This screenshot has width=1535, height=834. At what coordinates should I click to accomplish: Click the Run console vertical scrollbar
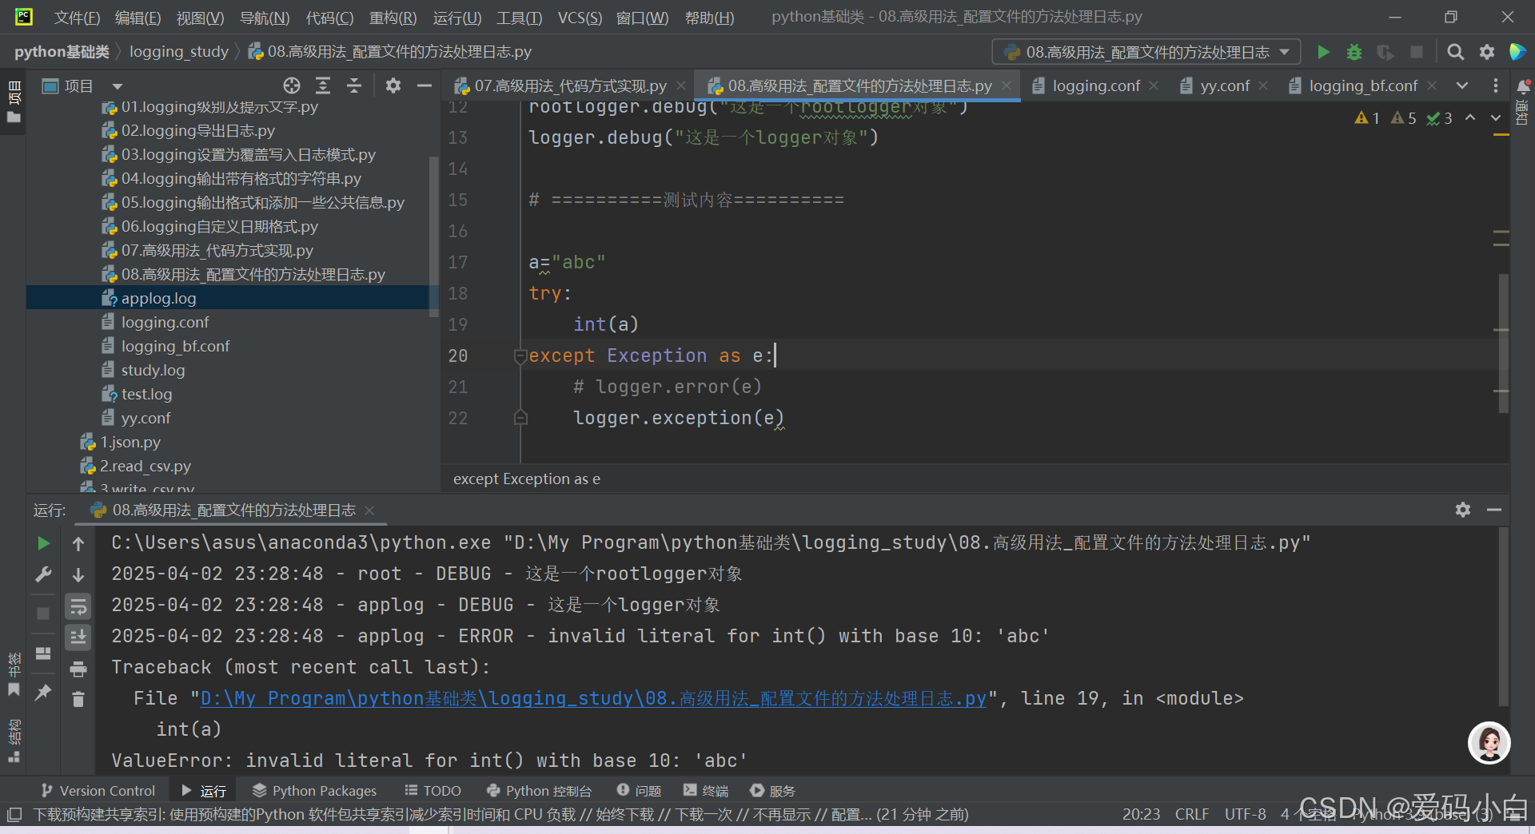[x=1503, y=617]
